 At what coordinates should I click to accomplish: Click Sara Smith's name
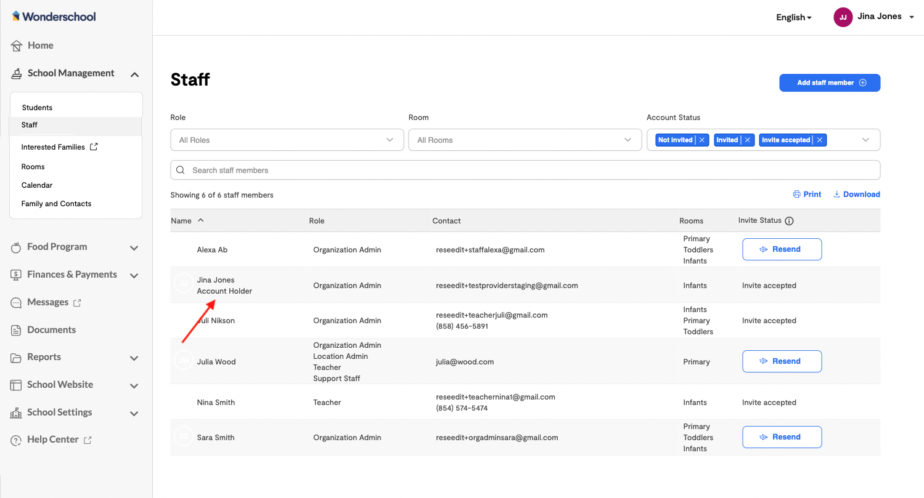[216, 438]
